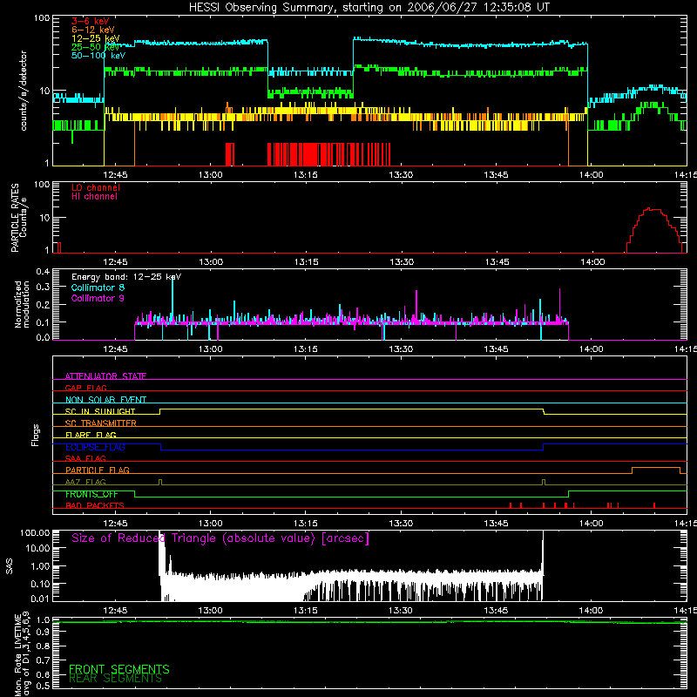The width and height of the screenshot is (697, 697).
Task: Select the 3-6 keV legend label
Action: (x=91, y=21)
